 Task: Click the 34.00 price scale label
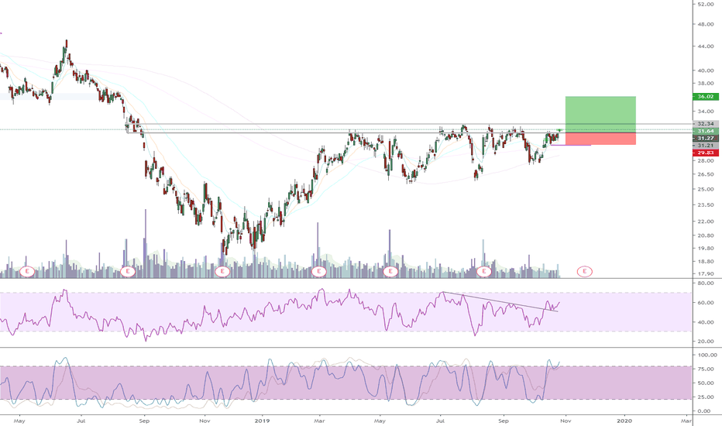tap(706, 112)
